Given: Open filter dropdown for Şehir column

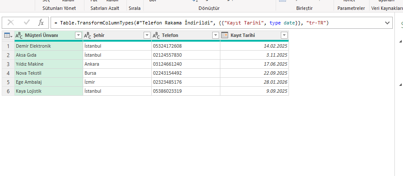Looking at the screenshot, I should click(147, 36).
